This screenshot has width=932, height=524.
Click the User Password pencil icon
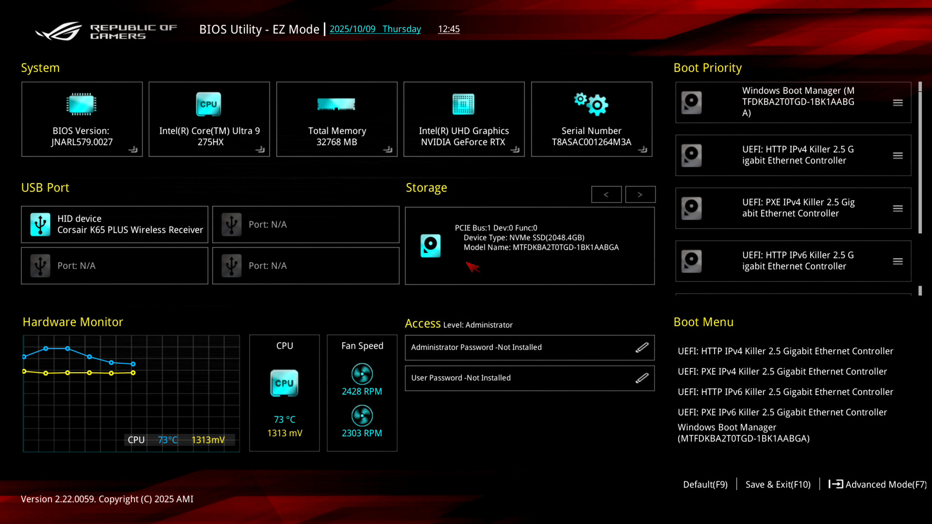pos(642,378)
